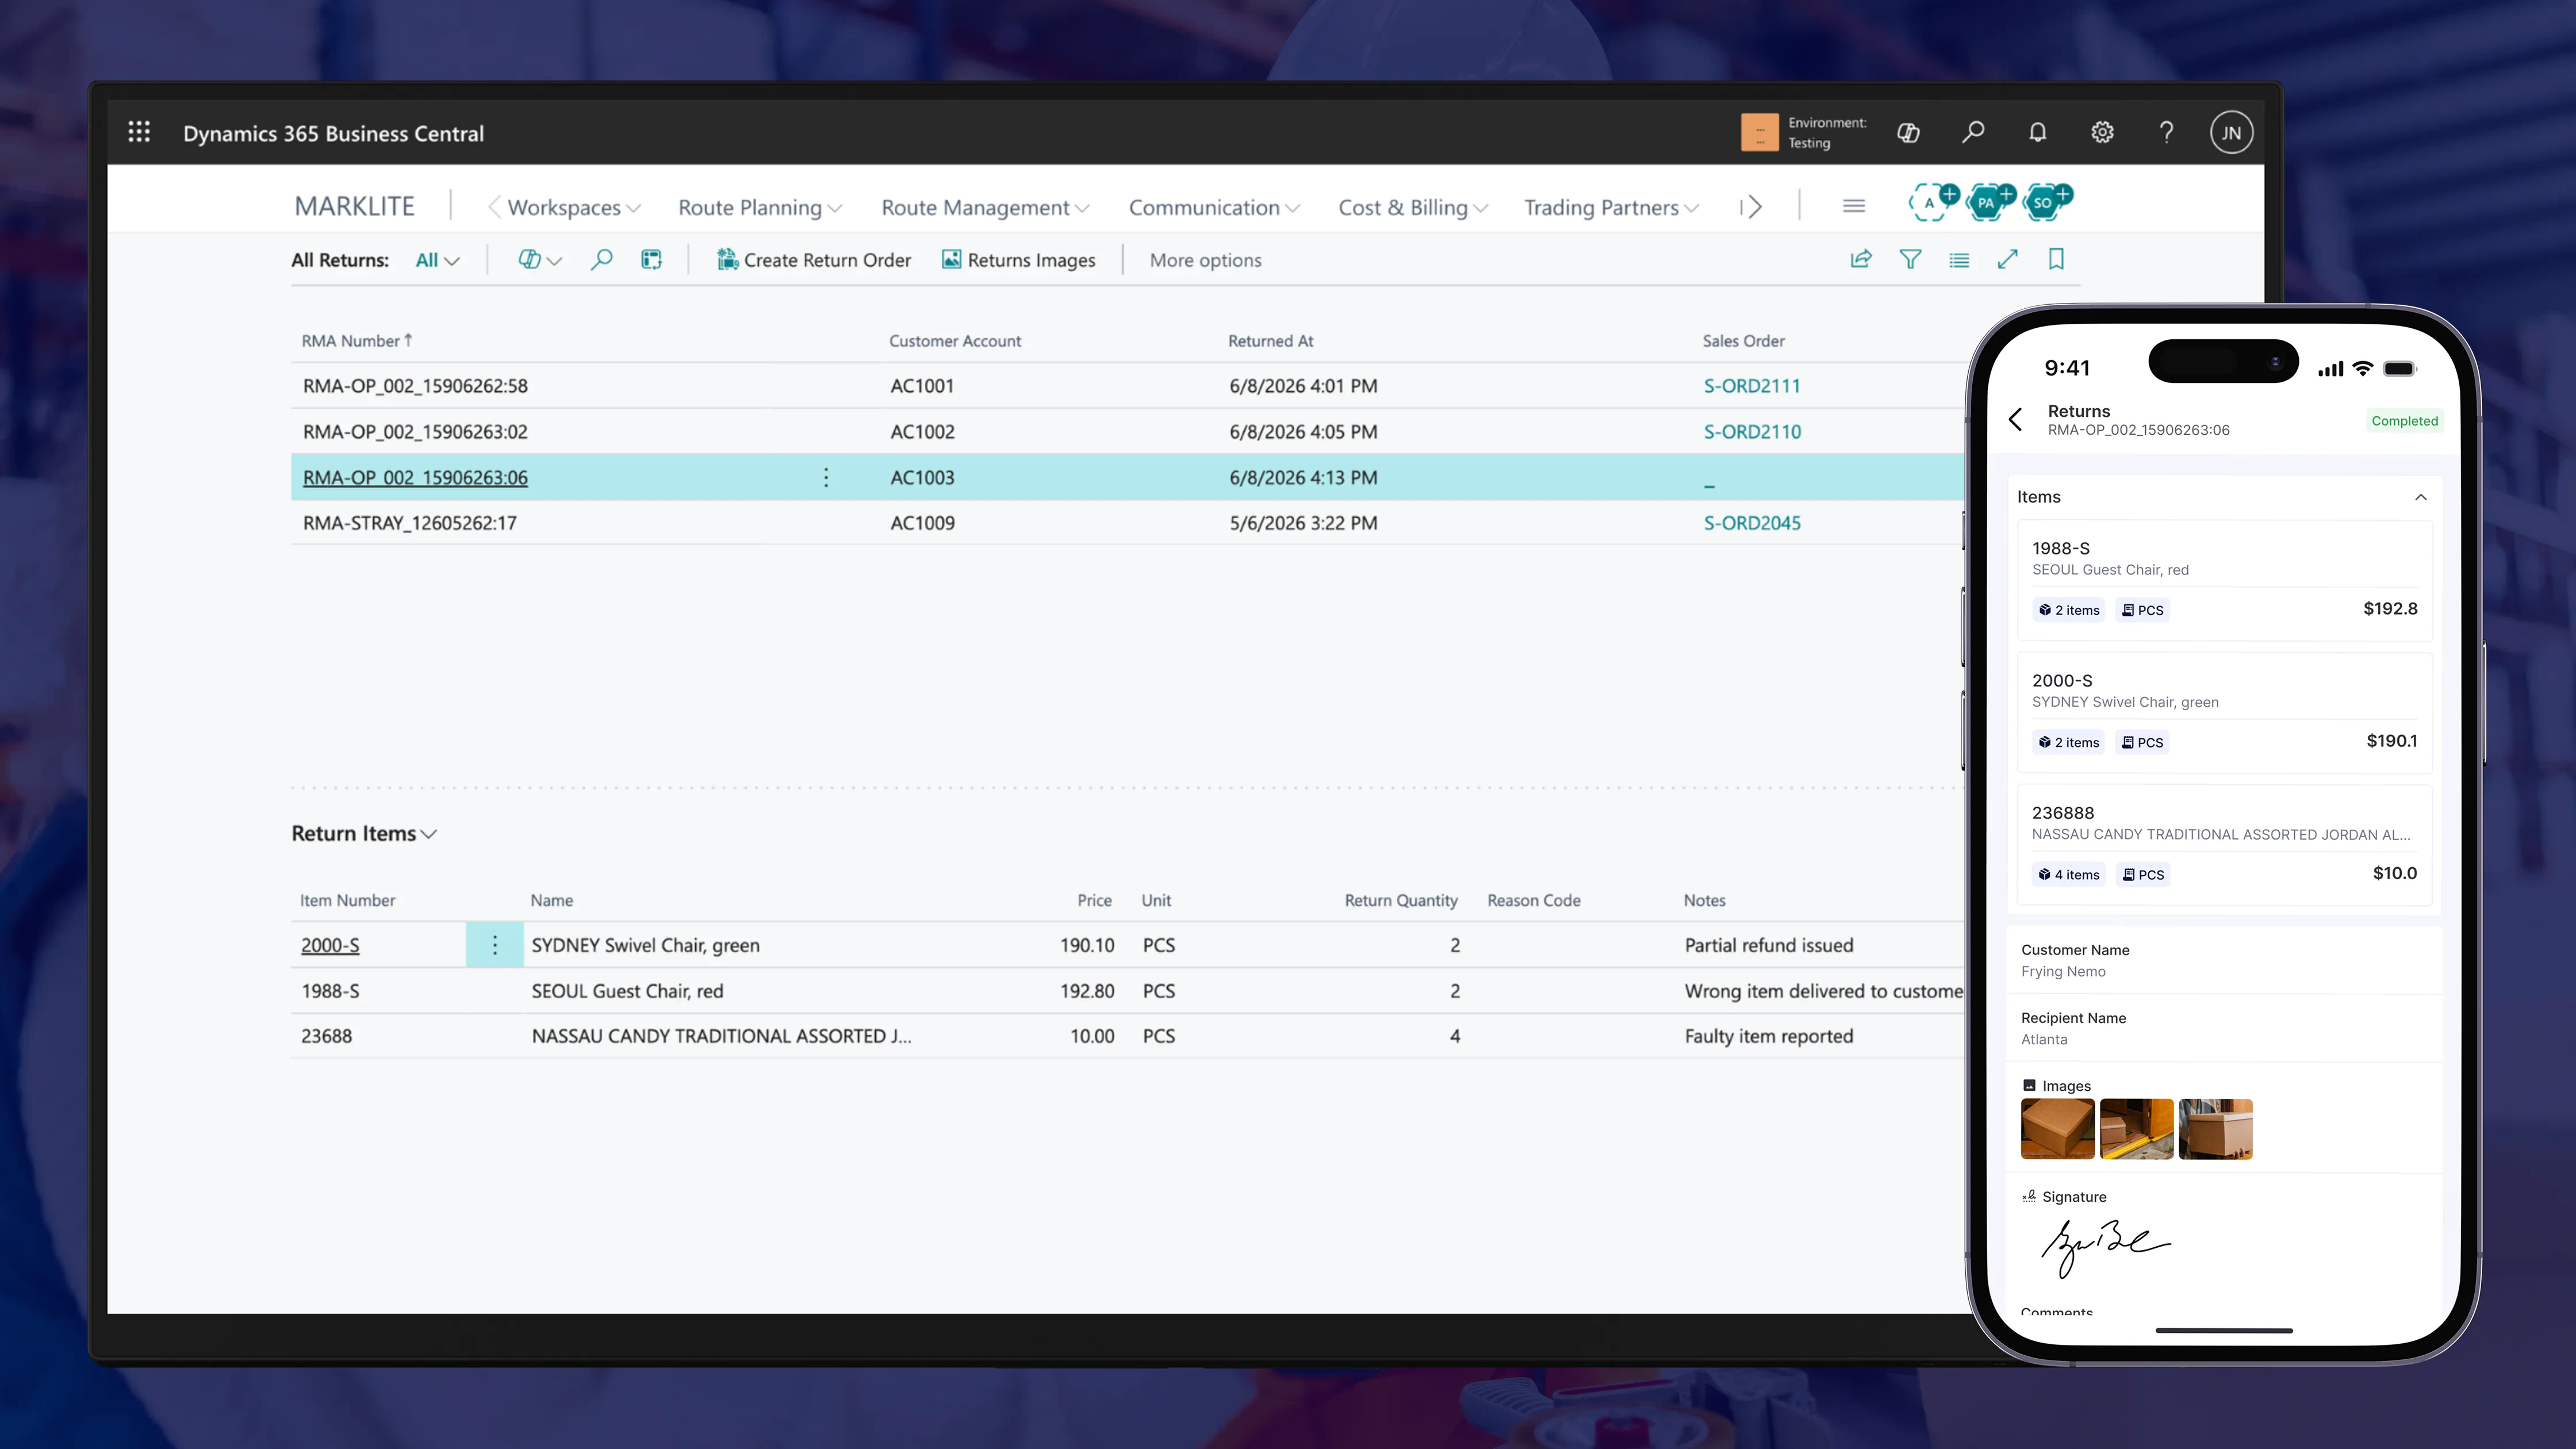
Task: Open the help question mark
Action: [x=2166, y=132]
